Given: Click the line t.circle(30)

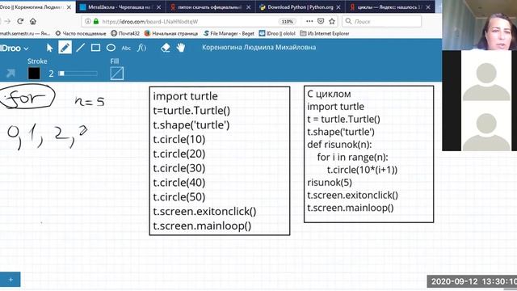Looking at the screenshot, I should [179, 168].
